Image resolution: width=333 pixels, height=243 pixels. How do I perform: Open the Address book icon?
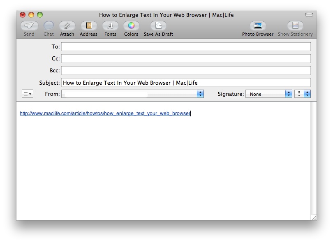[x=89, y=26]
